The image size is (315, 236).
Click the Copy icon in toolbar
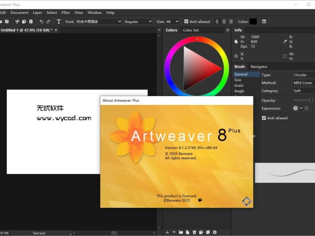(x=24, y=22)
